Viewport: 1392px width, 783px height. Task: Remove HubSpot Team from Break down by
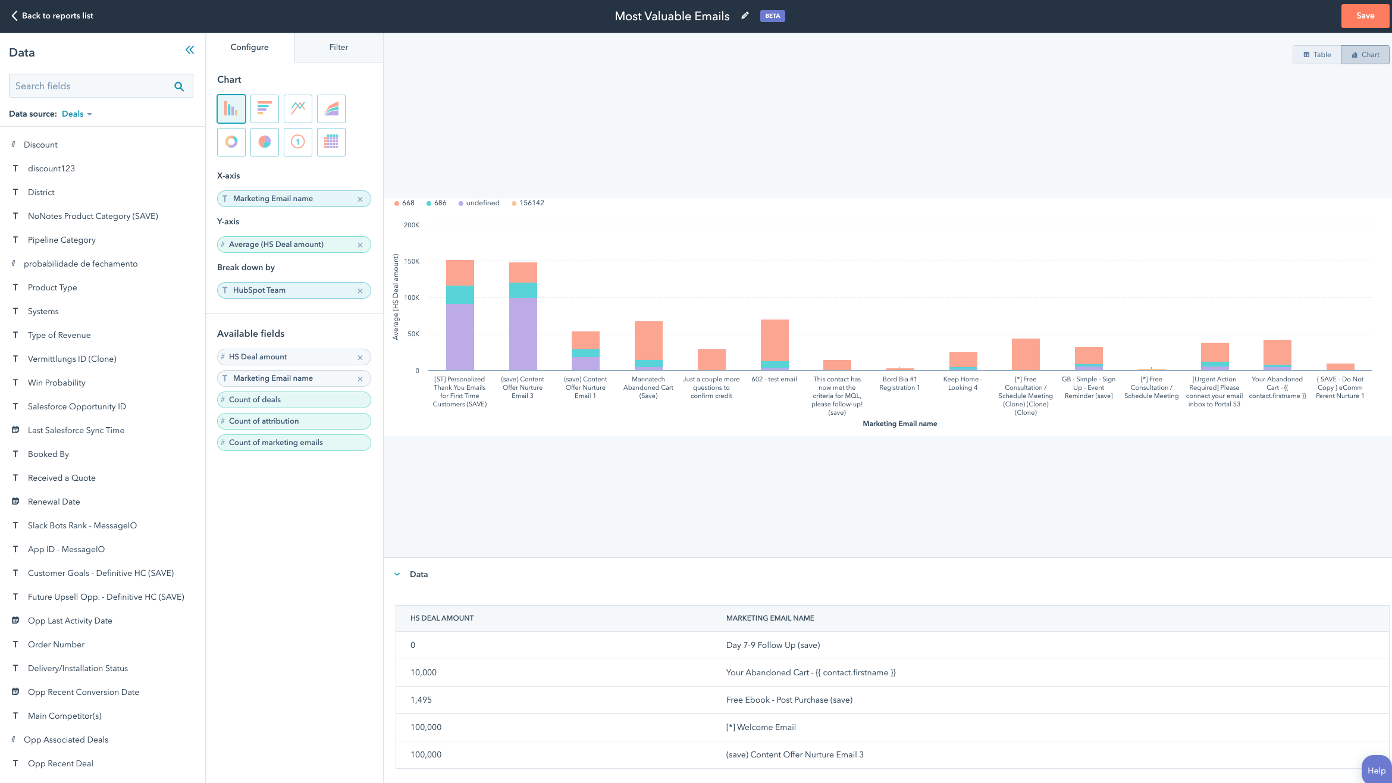(x=360, y=290)
